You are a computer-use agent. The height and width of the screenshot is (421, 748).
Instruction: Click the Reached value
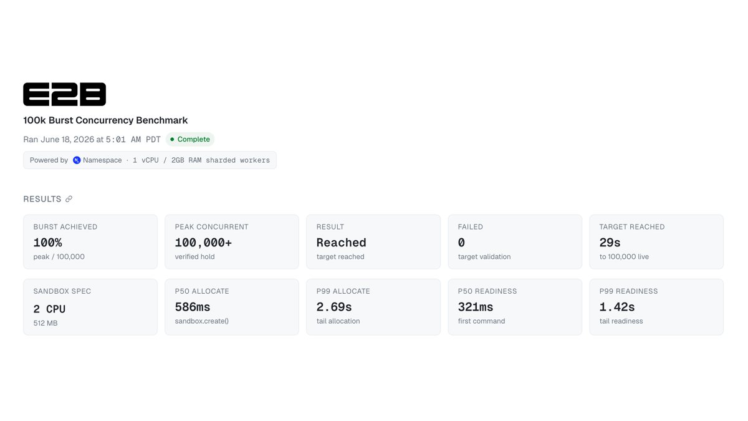[341, 243]
